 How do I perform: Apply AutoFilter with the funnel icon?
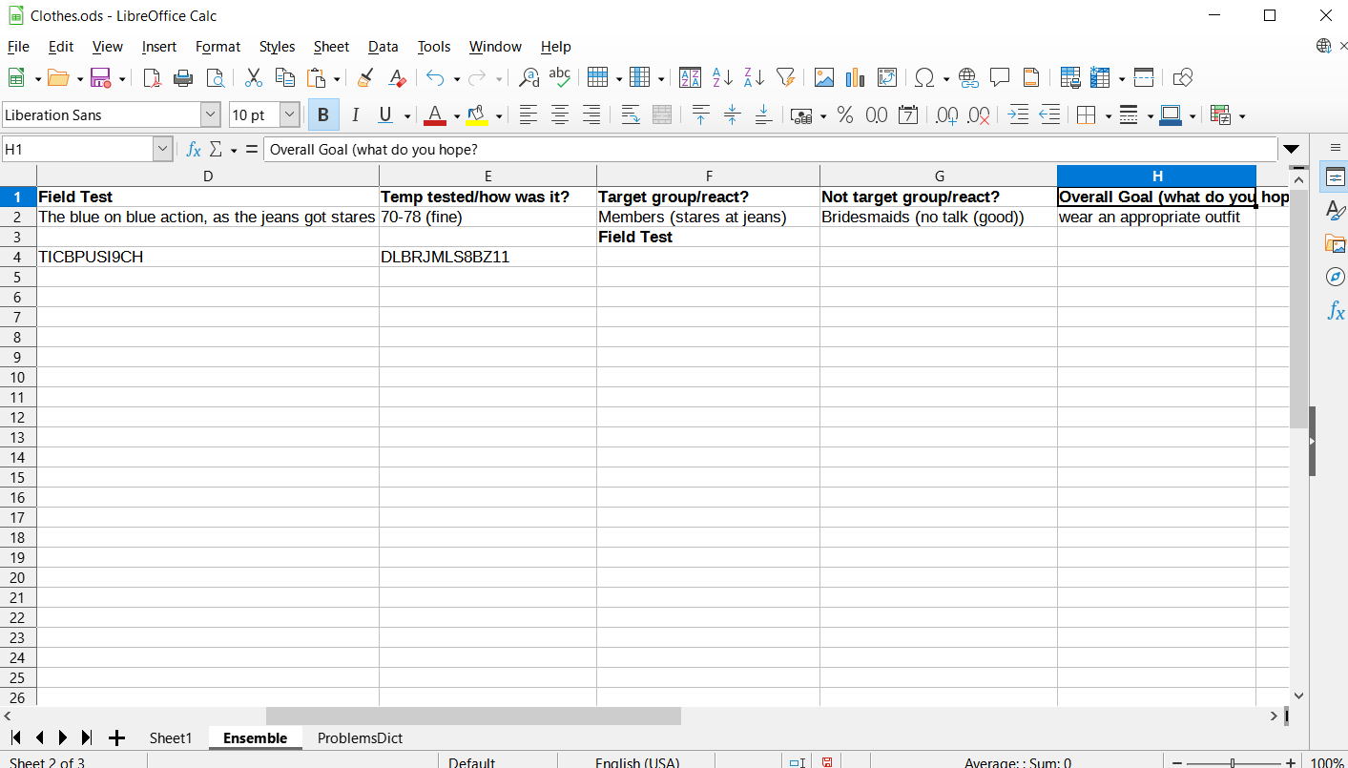(x=785, y=78)
